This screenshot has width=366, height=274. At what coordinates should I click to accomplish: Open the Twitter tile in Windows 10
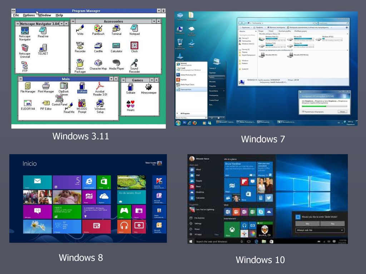tap(269, 198)
